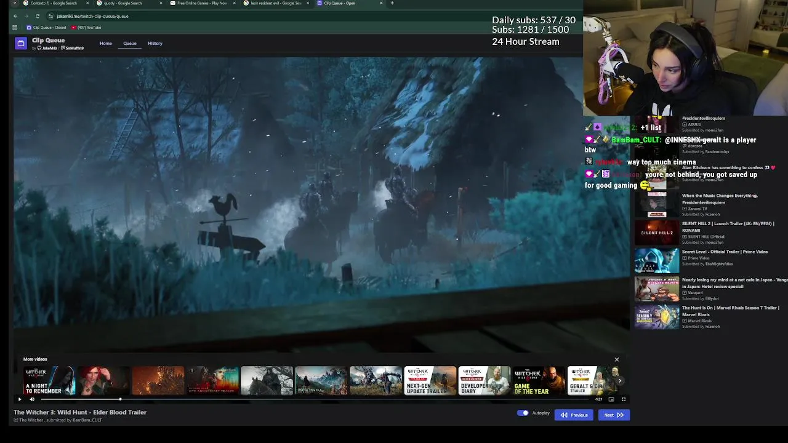788x443 pixels.
Task: Click the Clip Queue purple logo icon
Action: coord(21,43)
